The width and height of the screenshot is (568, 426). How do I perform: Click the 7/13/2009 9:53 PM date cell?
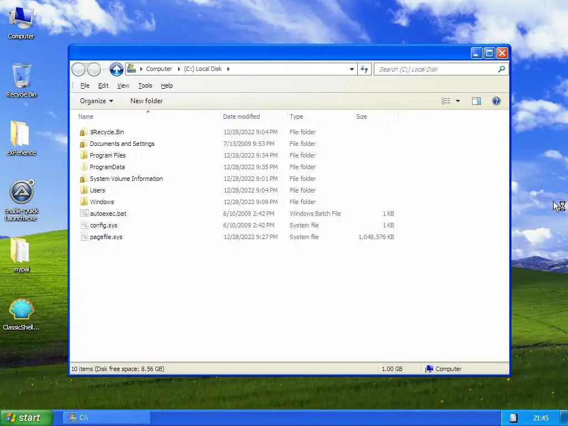pyautogui.click(x=249, y=144)
